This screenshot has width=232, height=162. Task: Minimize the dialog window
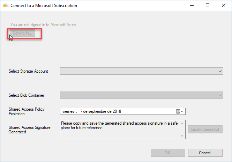point(192,6)
